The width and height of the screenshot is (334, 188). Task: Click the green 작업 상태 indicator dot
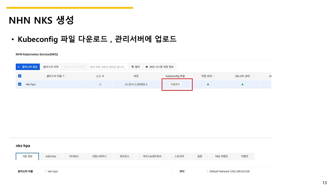point(208,84)
